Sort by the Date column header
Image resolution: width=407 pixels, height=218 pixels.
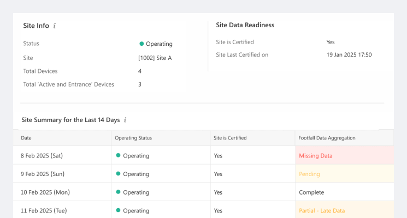[x=26, y=138]
